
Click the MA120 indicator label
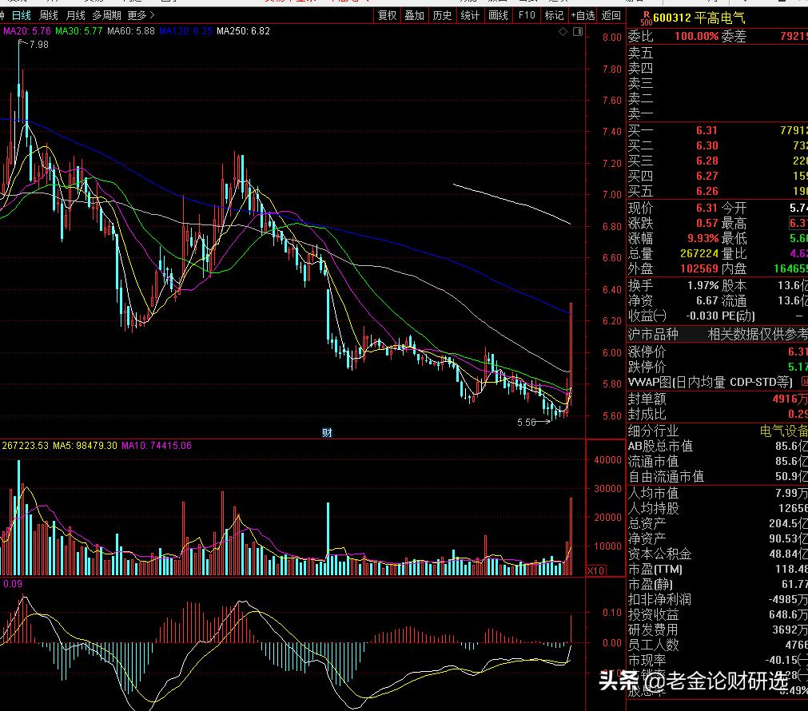[x=185, y=31]
